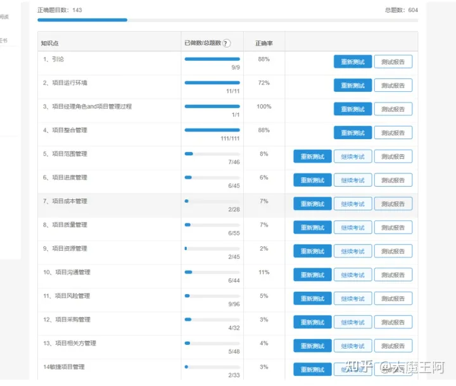Screen dimensions: 456x386
Task: Open test report for 引论
Action: click(393, 61)
